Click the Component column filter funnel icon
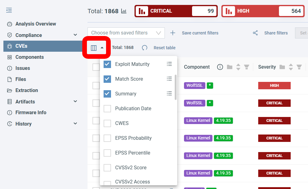 point(247,67)
